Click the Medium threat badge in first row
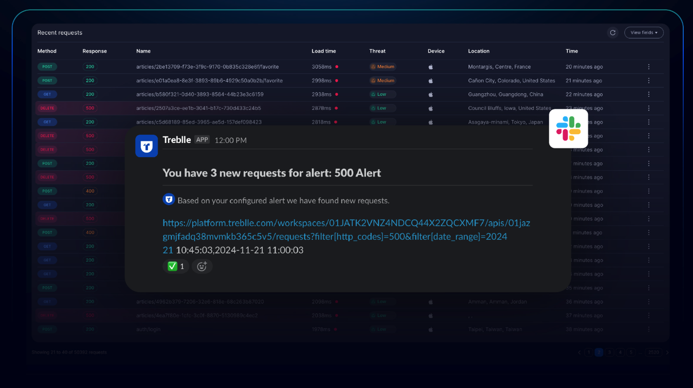693x388 pixels. click(383, 67)
